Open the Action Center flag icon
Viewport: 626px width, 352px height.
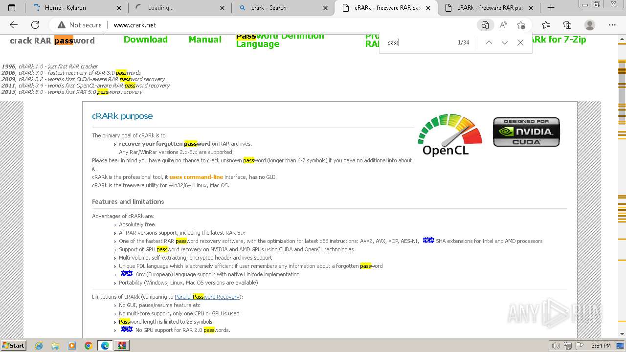580,346
